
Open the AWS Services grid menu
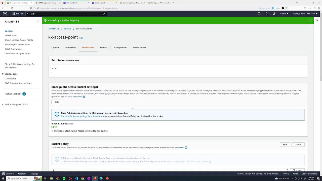[x=18, y=14]
